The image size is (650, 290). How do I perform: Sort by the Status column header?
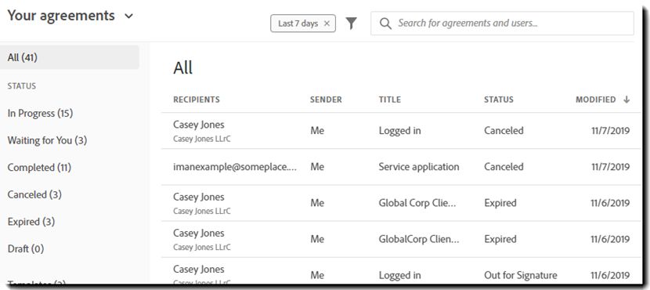(499, 100)
